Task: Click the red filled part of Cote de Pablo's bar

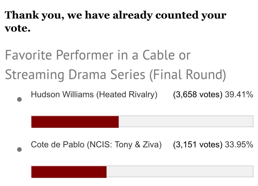Action: 69,172
